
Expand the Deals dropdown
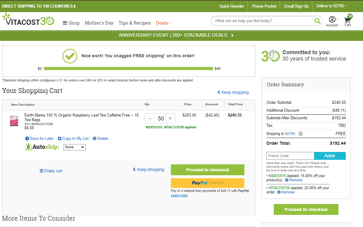(x=163, y=23)
